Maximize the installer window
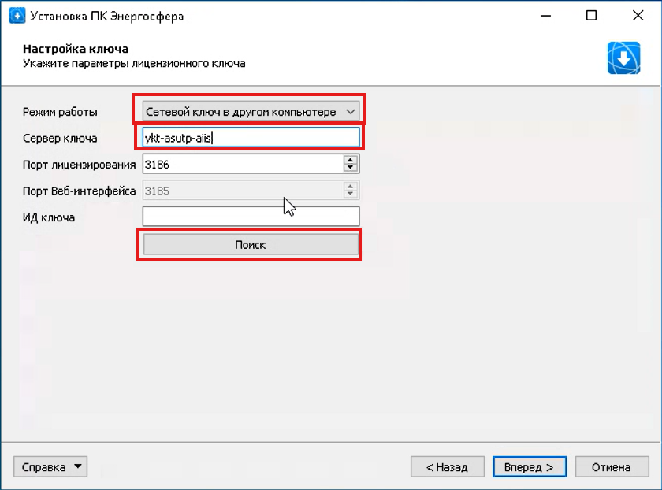This screenshot has height=490, width=662. (592, 16)
